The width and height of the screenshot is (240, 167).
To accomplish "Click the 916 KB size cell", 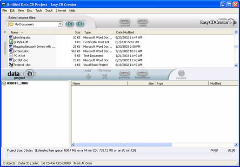I will (76, 51).
